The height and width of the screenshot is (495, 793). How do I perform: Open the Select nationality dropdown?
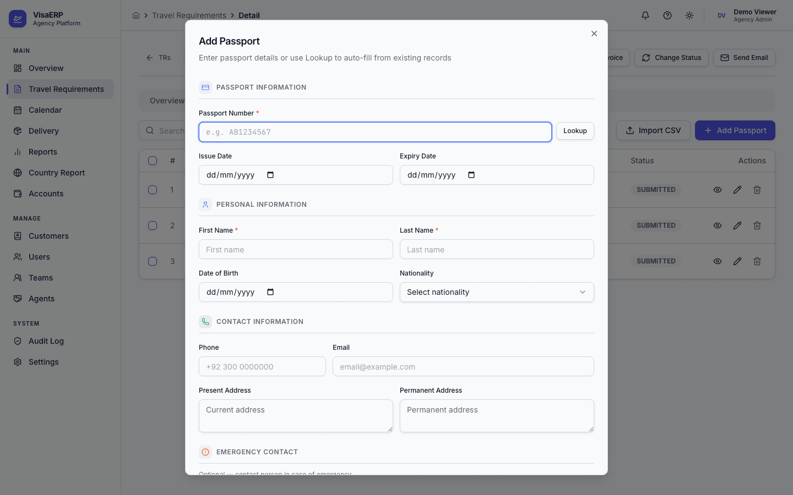496,292
